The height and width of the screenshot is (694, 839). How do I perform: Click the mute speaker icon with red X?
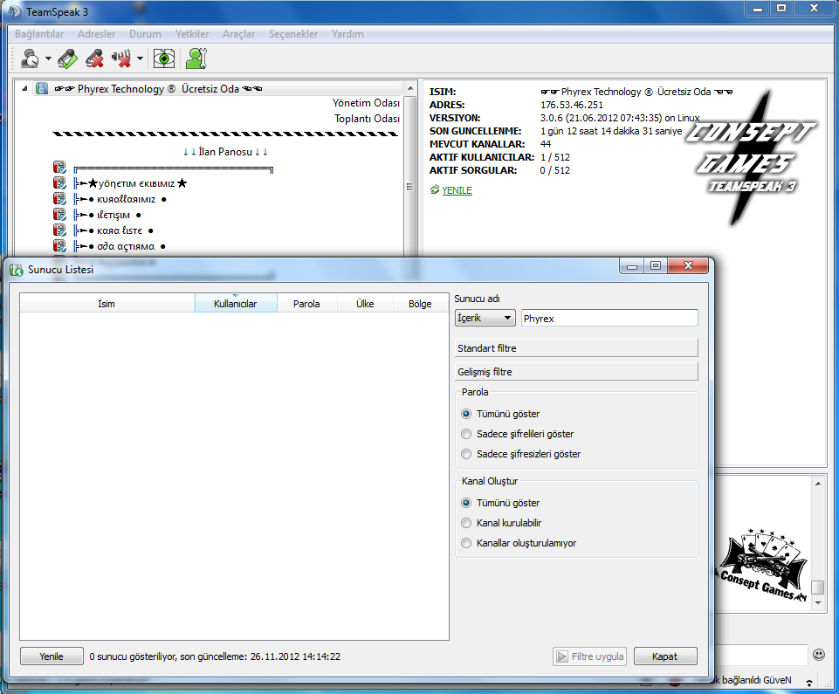tap(121, 58)
